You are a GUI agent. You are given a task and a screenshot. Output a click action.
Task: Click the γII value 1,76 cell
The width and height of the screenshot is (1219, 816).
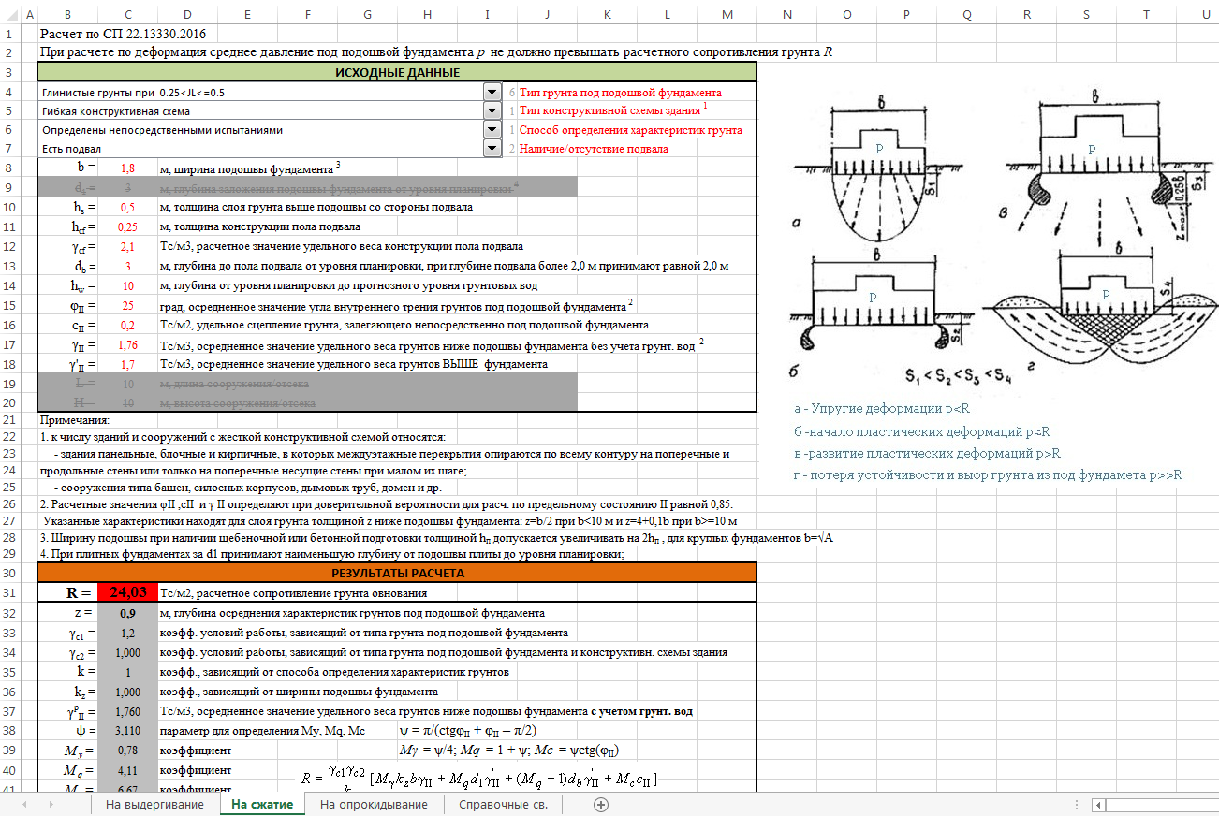pyautogui.click(x=127, y=343)
